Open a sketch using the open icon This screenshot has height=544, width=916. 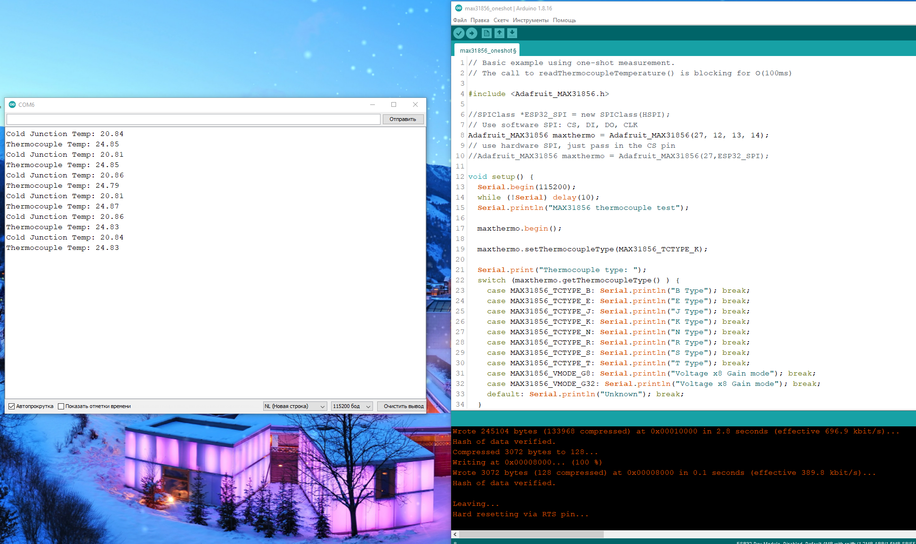point(499,33)
